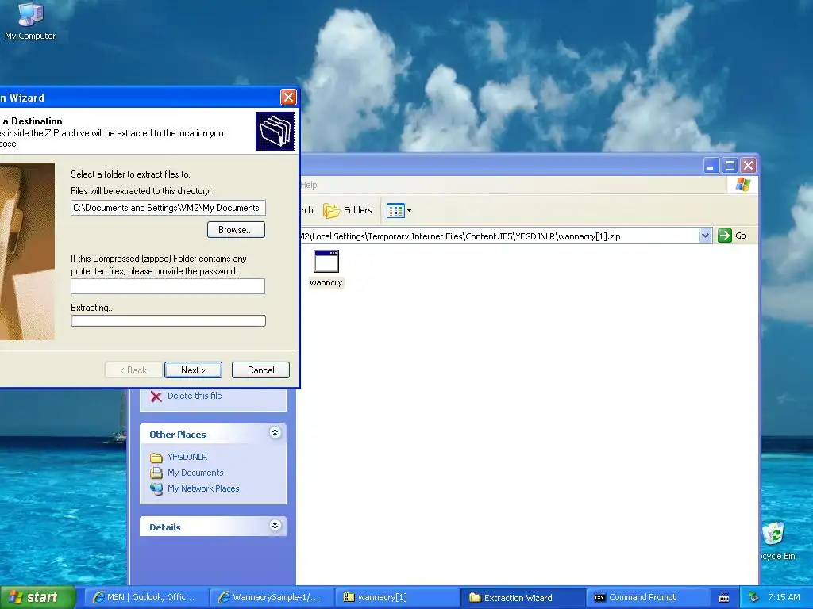Switch to Command Prompt taskbar button
The width and height of the screenshot is (813, 609).
[x=648, y=597]
